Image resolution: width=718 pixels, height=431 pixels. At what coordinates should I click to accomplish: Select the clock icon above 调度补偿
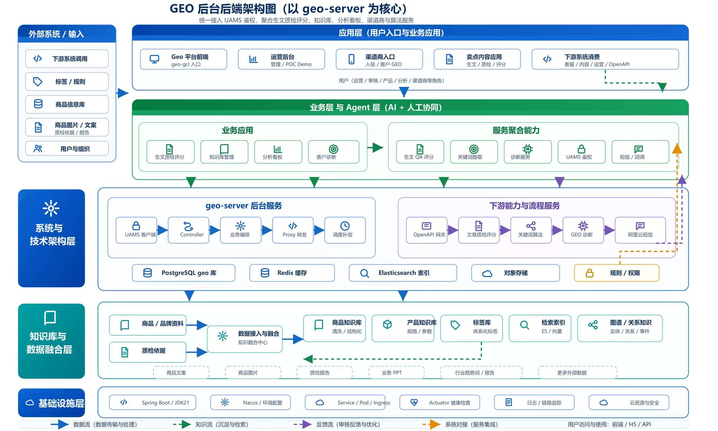345,226
